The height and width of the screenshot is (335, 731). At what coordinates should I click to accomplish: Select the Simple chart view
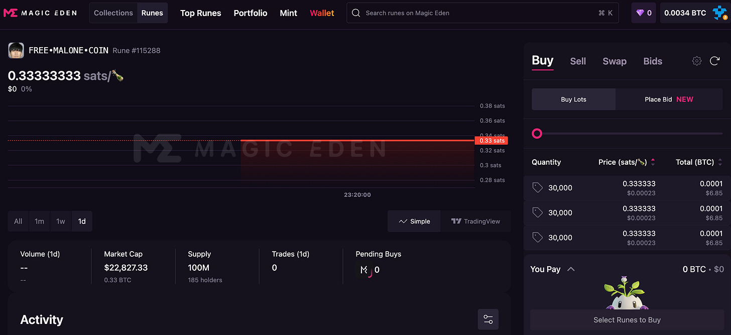[x=414, y=221]
